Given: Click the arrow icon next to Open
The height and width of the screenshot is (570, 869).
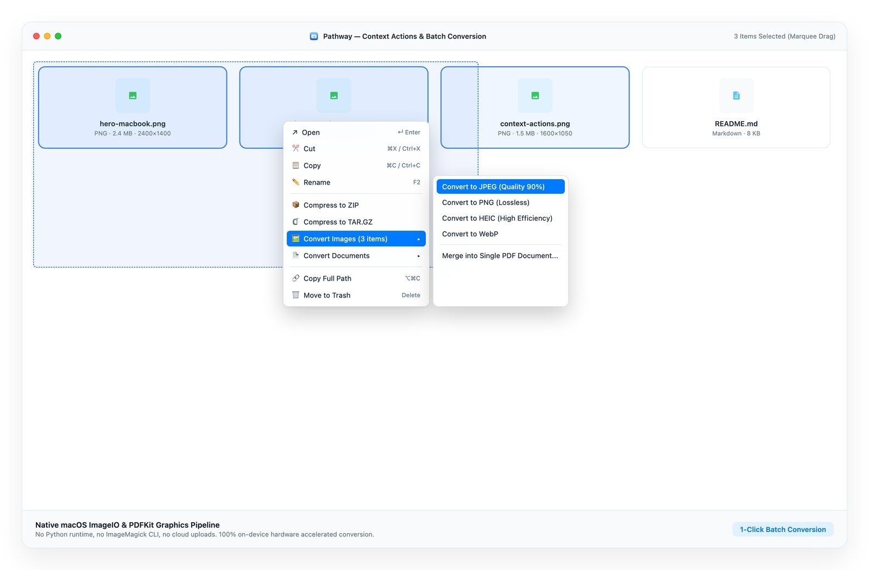Looking at the screenshot, I should [295, 132].
